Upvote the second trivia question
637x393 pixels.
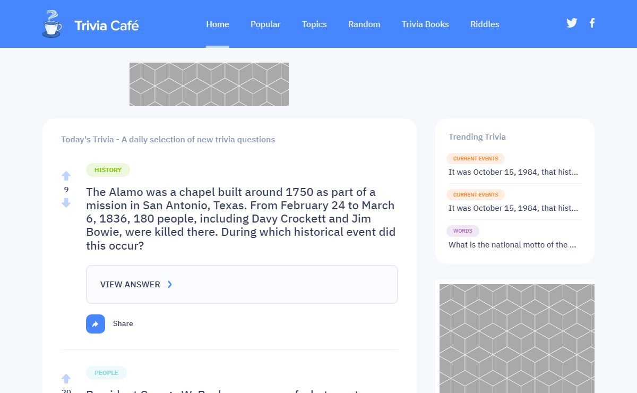tap(66, 379)
